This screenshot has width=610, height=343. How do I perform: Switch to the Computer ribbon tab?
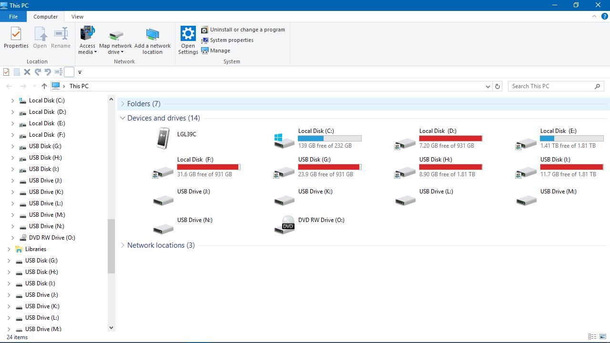pyautogui.click(x=46, y=17)
